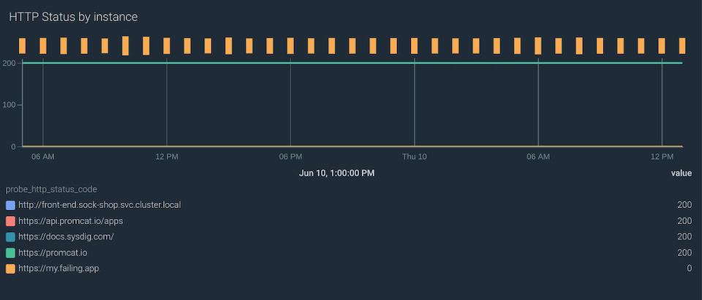
Task: Click the green 200 status line
Action: [x=352, y=63]
